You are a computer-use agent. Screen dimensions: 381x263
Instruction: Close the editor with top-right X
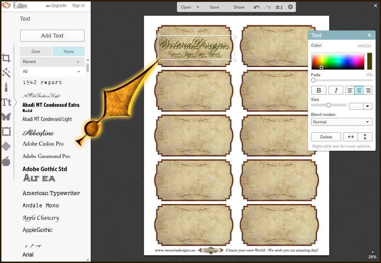click(375, 5)
